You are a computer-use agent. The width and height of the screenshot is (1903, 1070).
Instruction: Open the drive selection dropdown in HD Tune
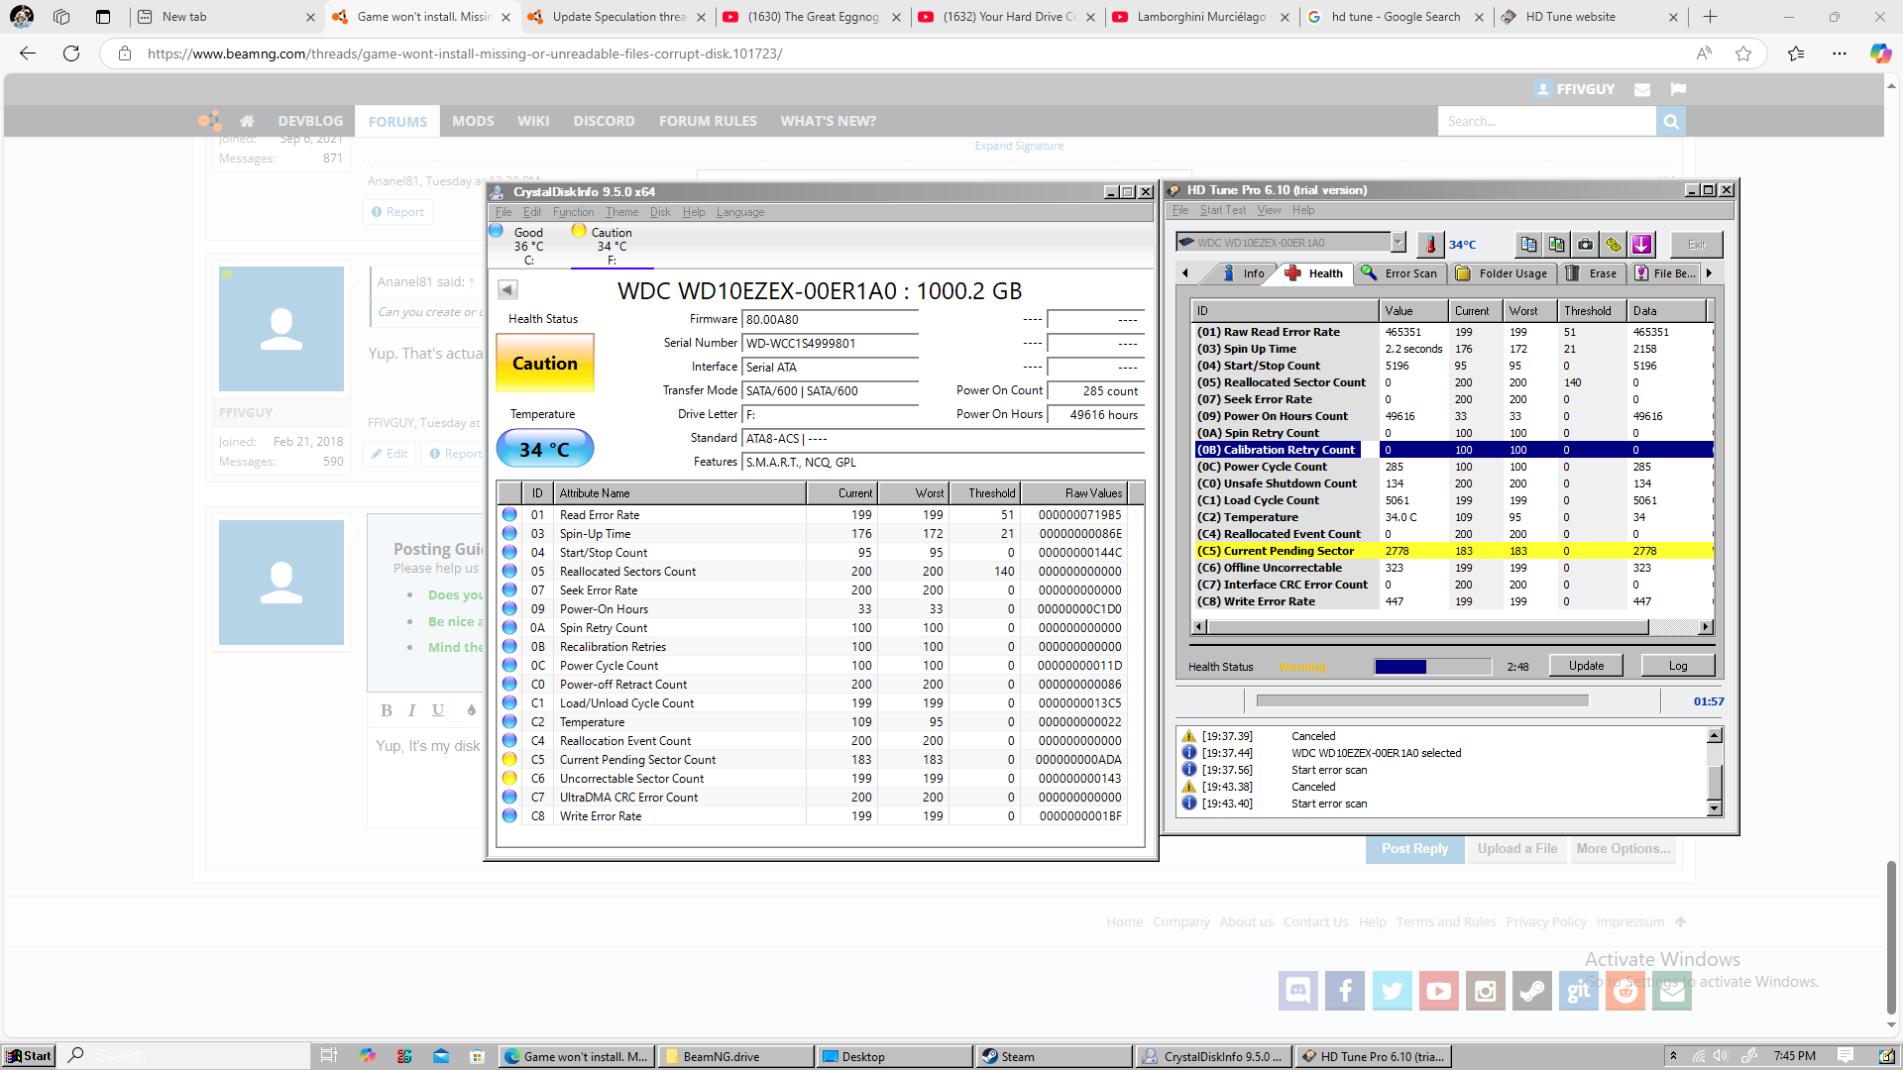[x=1398, y=243]
